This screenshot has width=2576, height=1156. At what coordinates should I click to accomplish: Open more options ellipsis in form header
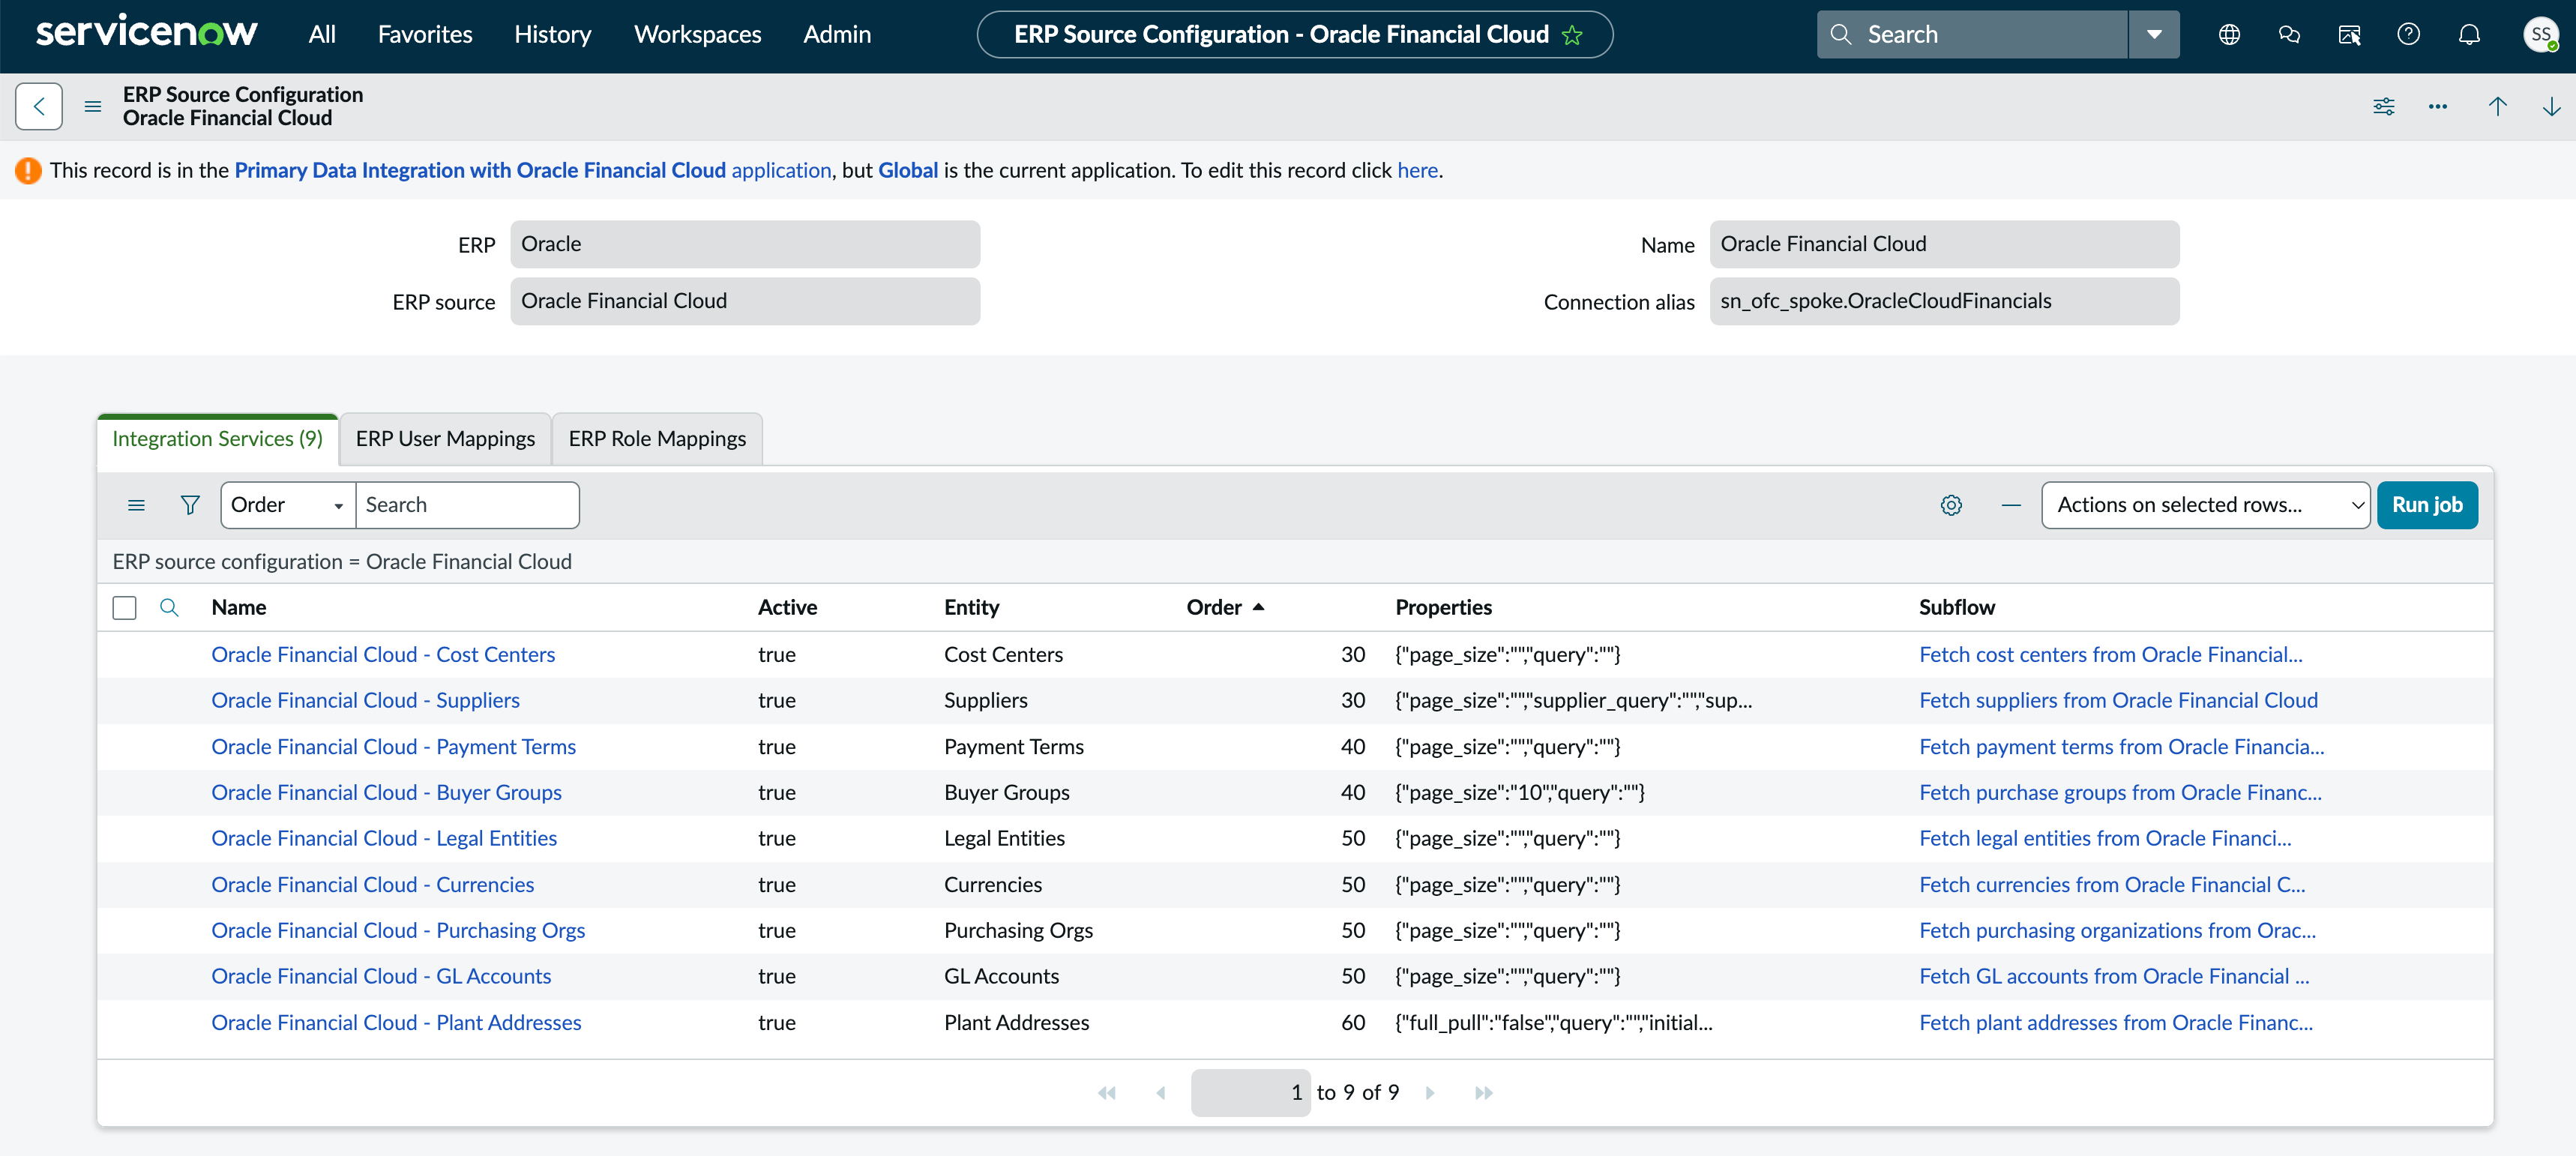2438,106
